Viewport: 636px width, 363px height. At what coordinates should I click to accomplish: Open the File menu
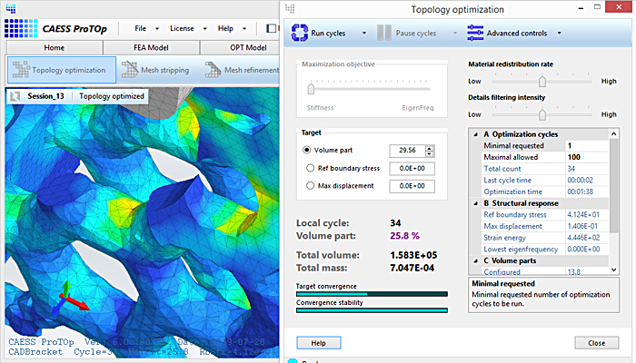point(140,28)
